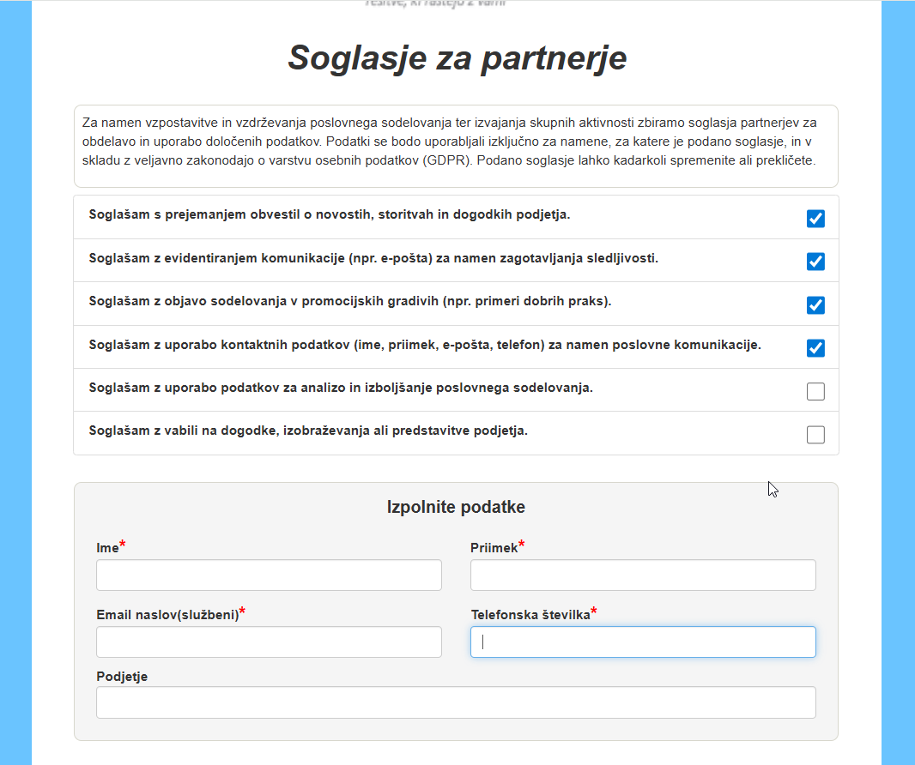Image resolution: width=915 pixels, height=765 pixels.
Task: Click the consent text about poslovne komunikacije
Action: click(425, 345)
